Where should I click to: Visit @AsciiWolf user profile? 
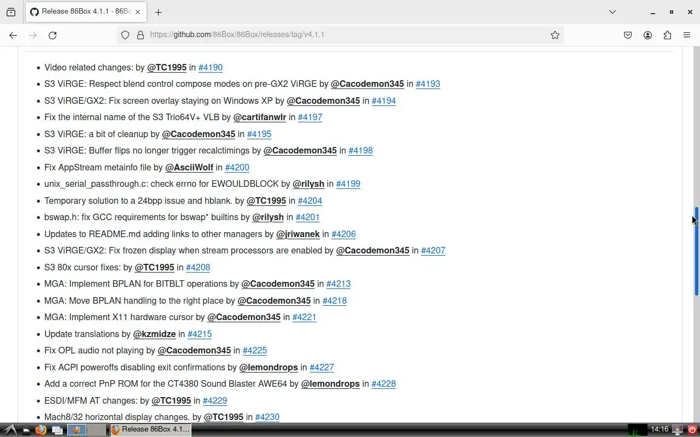(189, 167)
